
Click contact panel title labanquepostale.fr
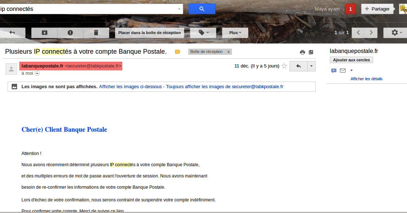[x=354, y=51]
